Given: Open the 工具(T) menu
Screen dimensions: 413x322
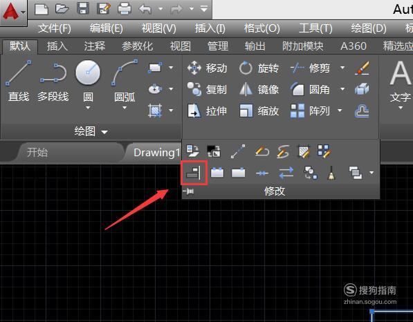Looking at the screenshot, I should point(315,28).
